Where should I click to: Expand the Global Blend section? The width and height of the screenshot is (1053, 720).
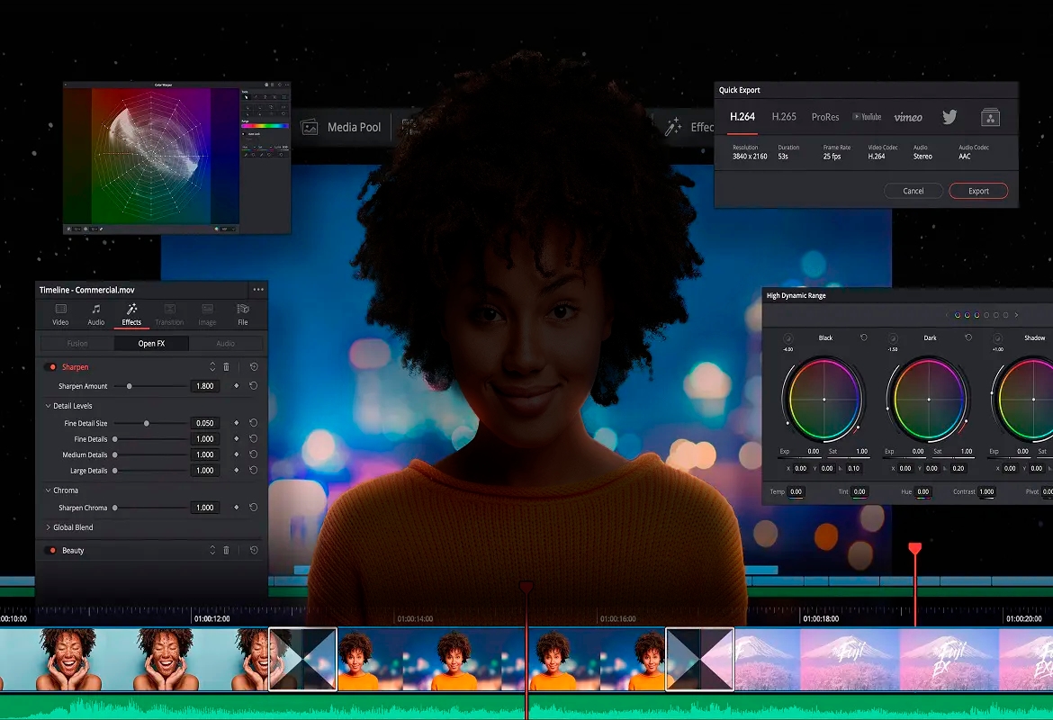click(x=48, y=527)
